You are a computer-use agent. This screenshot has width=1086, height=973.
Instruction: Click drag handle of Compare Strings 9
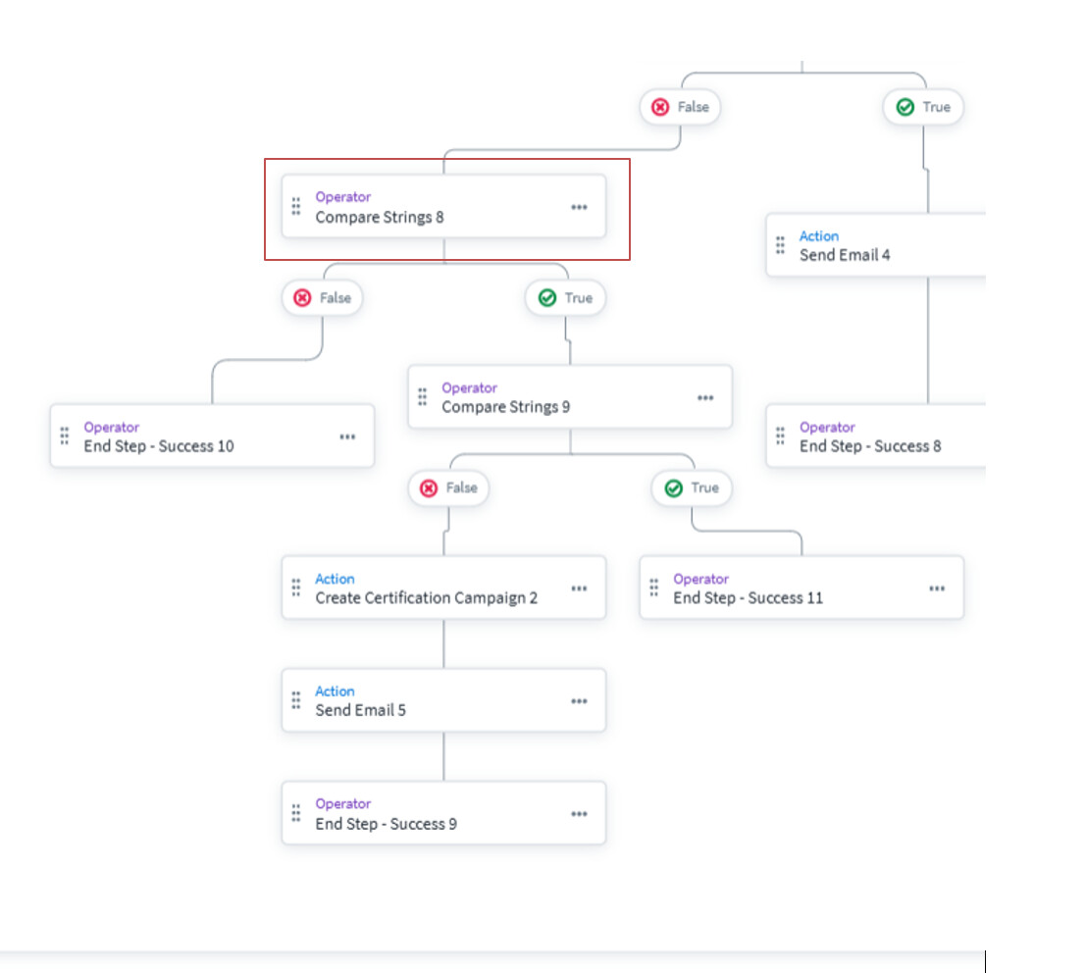click(423, 397)
